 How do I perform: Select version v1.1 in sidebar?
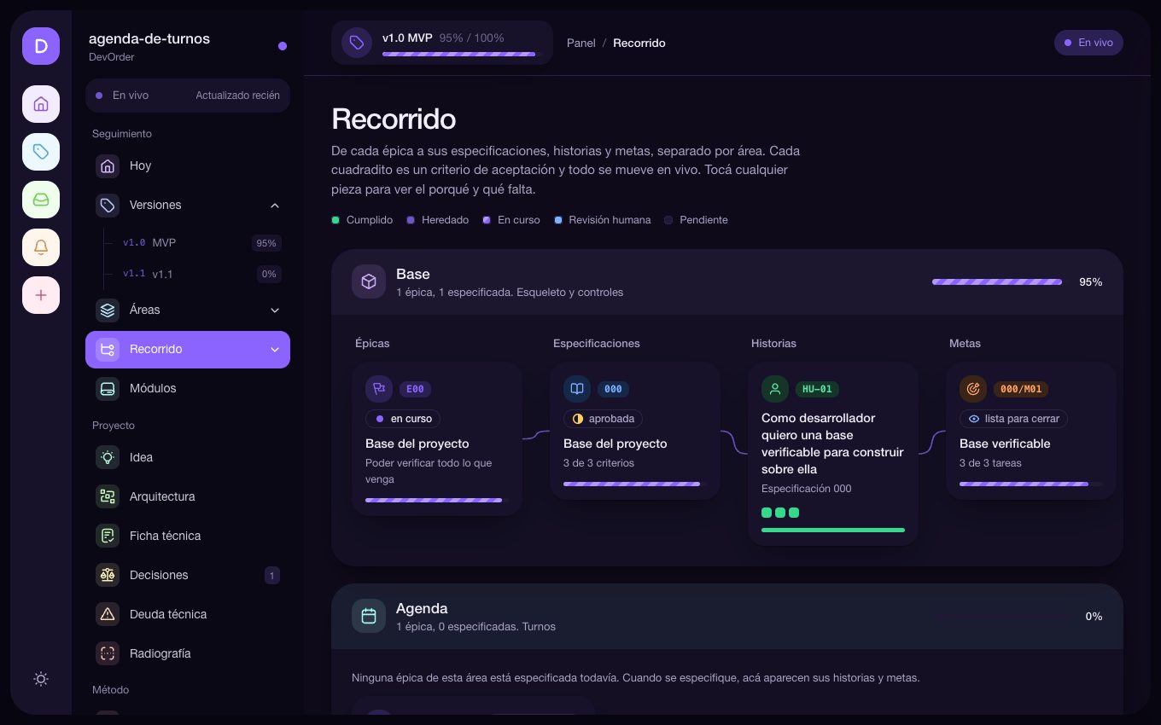pyautogui.click(x=201, y=274)
